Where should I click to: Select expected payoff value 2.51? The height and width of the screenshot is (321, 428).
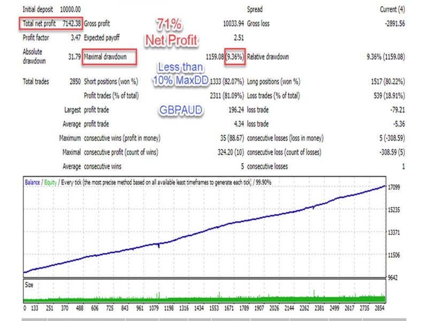[239, 37]
